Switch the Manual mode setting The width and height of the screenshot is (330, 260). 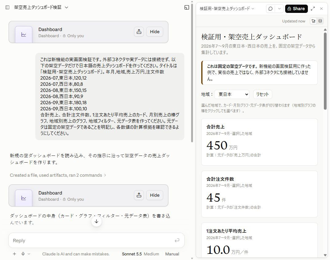(172, 254)
